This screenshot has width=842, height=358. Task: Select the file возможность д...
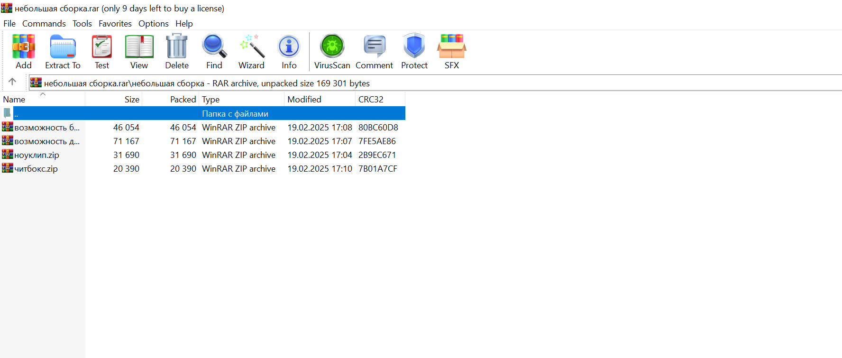click(47, 141)
